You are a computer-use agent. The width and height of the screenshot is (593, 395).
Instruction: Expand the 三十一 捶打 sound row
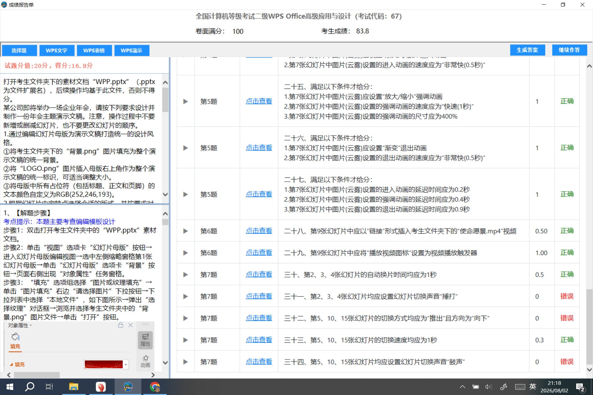coord(185,296)
